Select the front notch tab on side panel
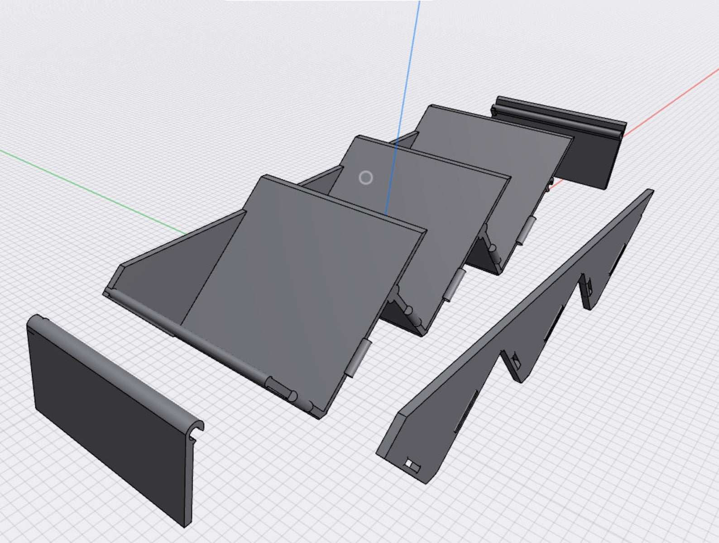The width and height of the screenshot is (719, 543). pos(516,362)
